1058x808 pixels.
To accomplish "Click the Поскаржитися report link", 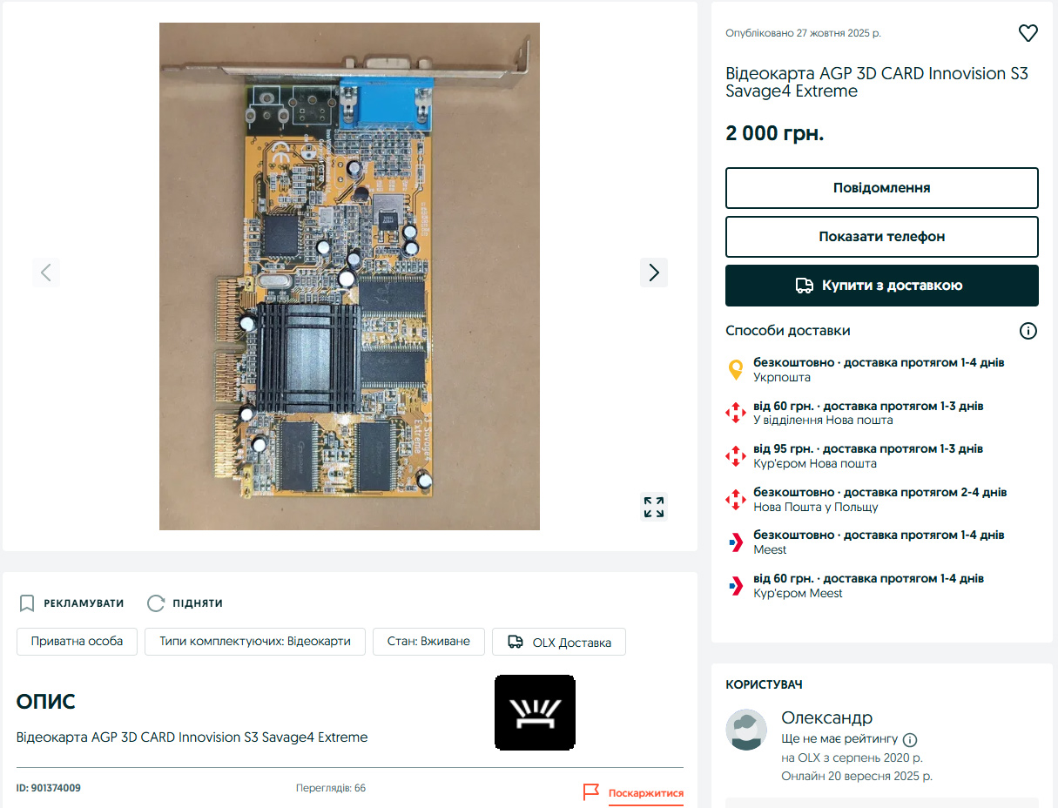I will pyautogui.click(x=645, y=793).
